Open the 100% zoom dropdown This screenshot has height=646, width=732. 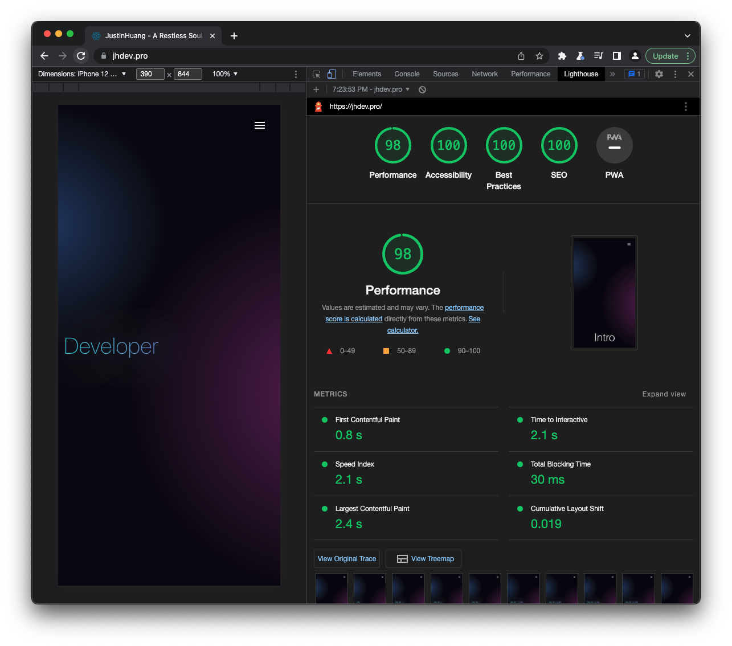225,74
